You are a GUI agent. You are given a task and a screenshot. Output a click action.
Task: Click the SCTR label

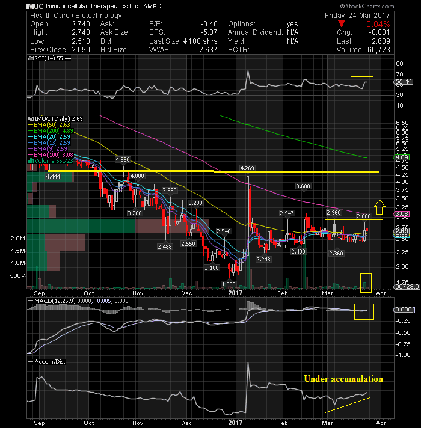(x=239, y=50)
